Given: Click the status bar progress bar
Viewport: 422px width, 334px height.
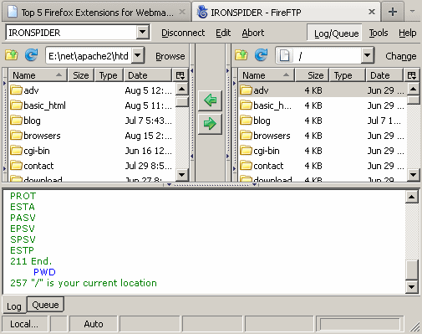Looking at the screenshot, I should 360,324.
